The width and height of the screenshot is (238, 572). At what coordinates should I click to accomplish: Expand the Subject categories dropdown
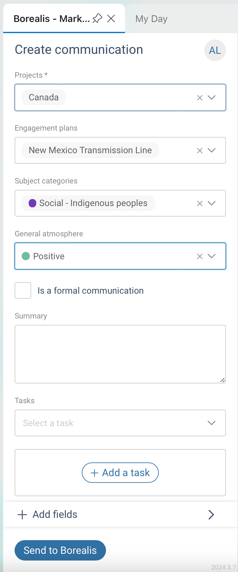click(x=212, y=203)
